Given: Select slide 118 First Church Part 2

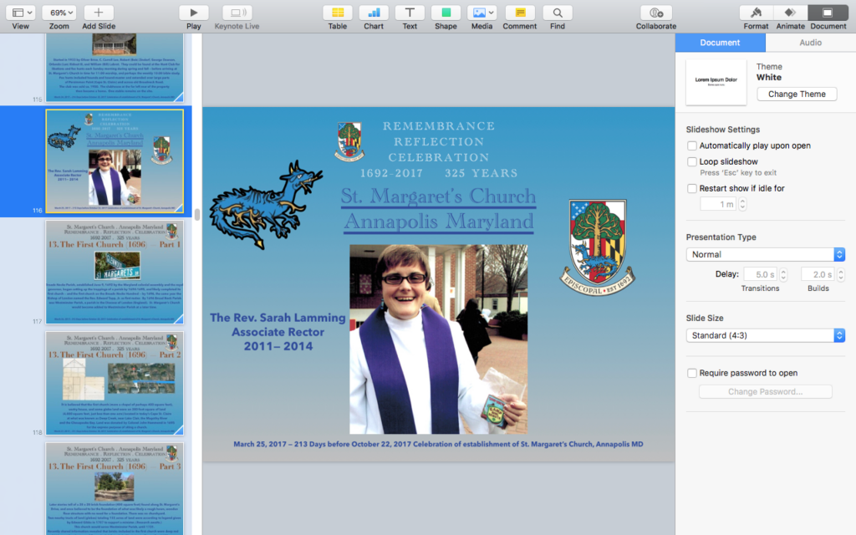Looking at the screenshot, I should tap(115, 383).
